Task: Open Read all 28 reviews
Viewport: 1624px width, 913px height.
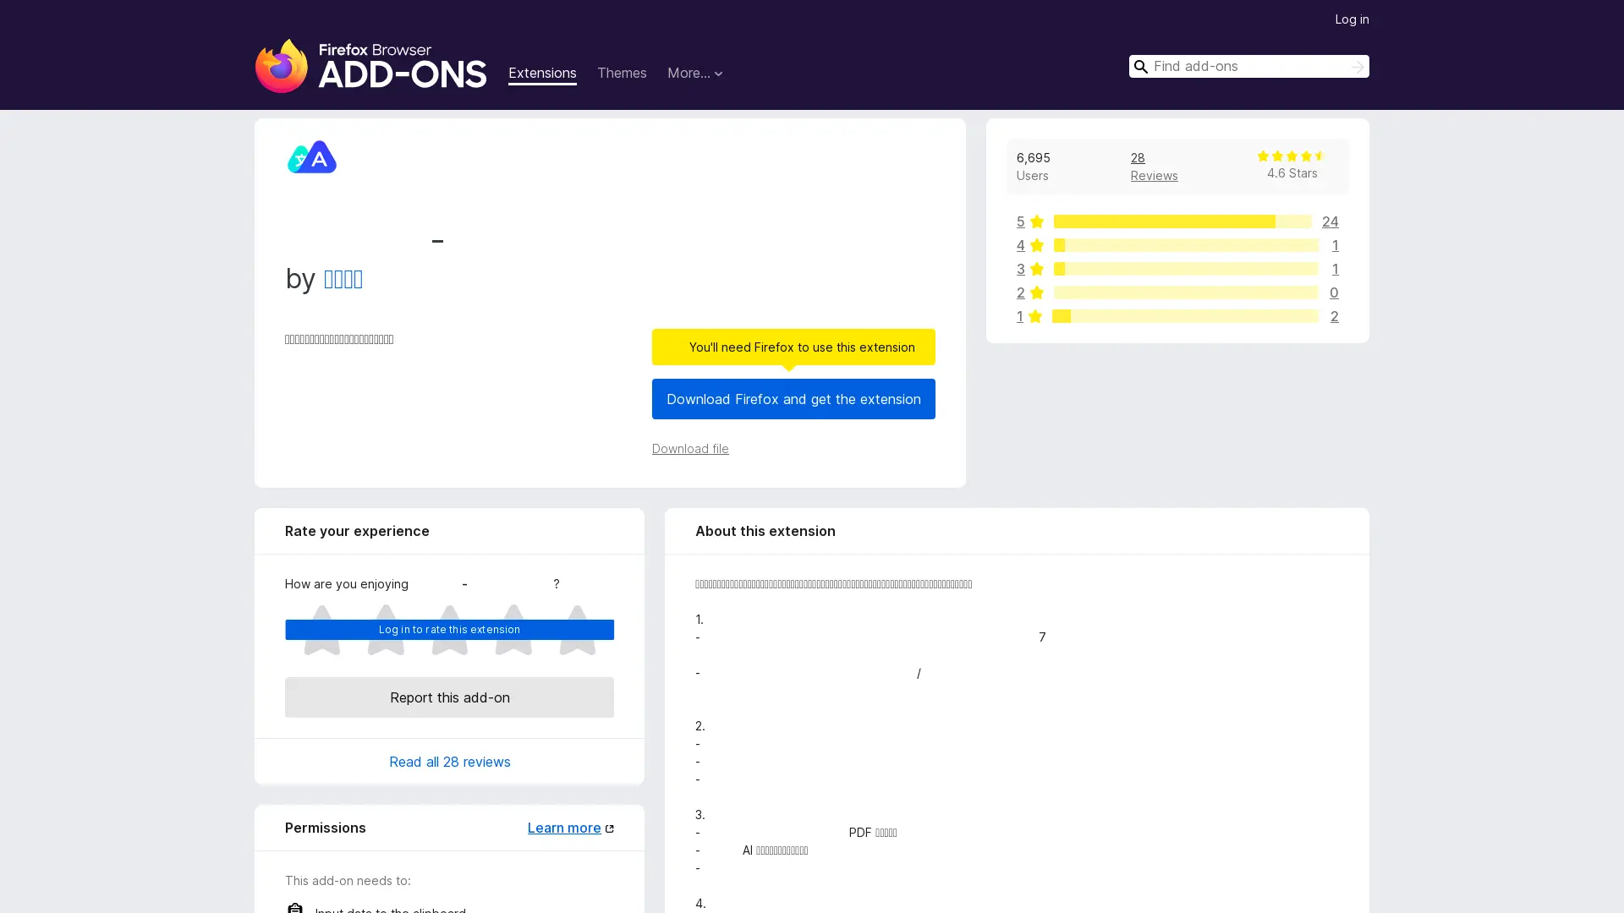Action: (449, 762)
